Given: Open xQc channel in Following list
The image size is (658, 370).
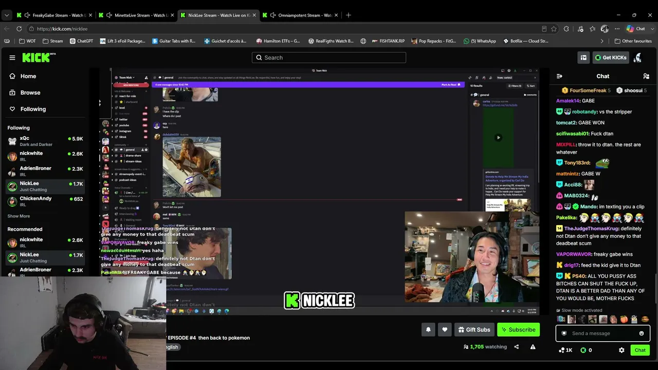Looking at the screenshot, I should (45, 141).
